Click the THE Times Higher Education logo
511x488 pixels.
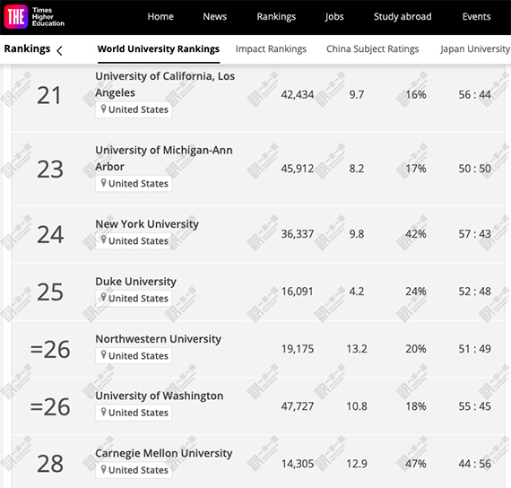(x=34, y=17)
